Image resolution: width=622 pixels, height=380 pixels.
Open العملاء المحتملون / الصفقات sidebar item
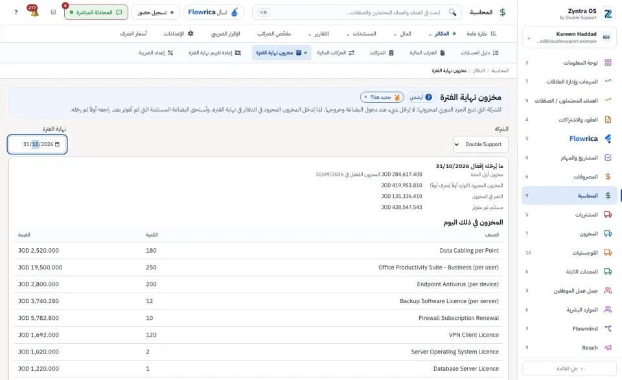click(570, 101)
